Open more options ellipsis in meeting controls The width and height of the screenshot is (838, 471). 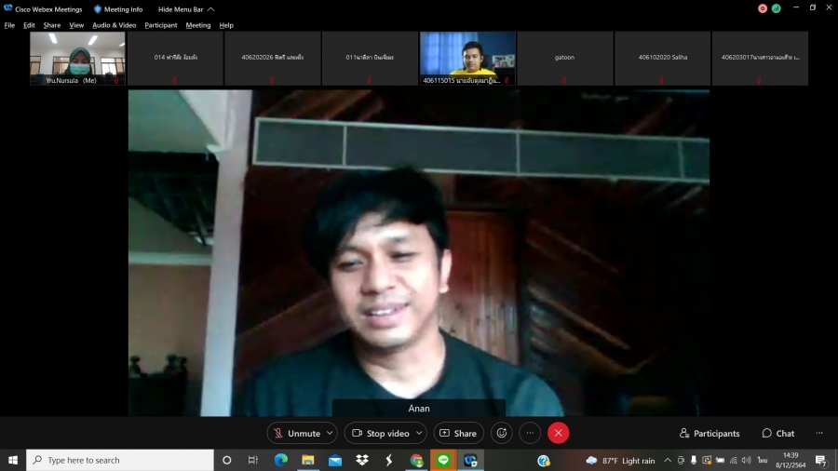click(530, 433)
